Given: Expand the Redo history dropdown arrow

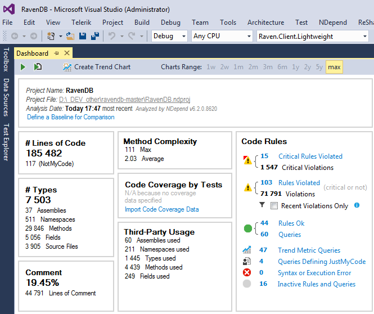Looking at the screenshot, I should point(142,36).
